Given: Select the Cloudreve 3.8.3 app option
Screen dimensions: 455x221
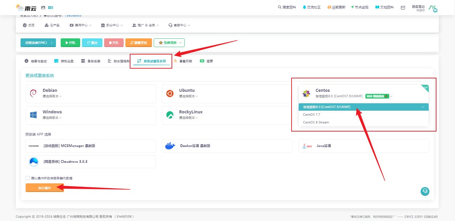Looking at the screenshot, I should (x=91, y=161).
